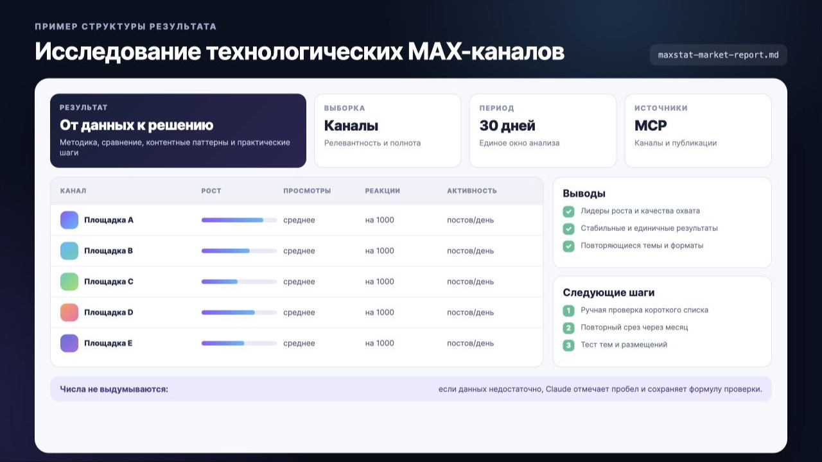Select the Площадка A row name
Viewport: 822px width, 462px height.
pyautogui.click(x=109, y=220)
